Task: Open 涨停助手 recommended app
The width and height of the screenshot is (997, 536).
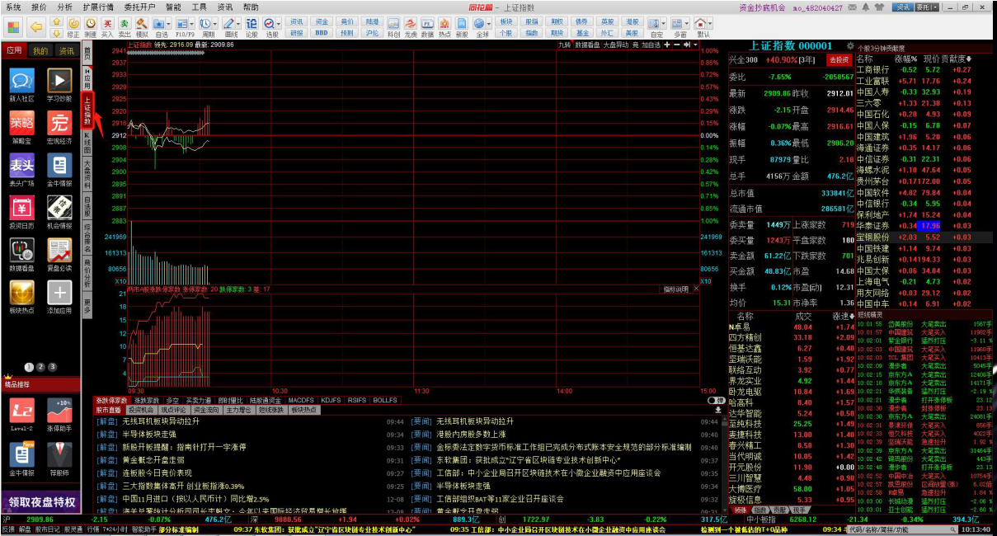Action: click(59, 416)
